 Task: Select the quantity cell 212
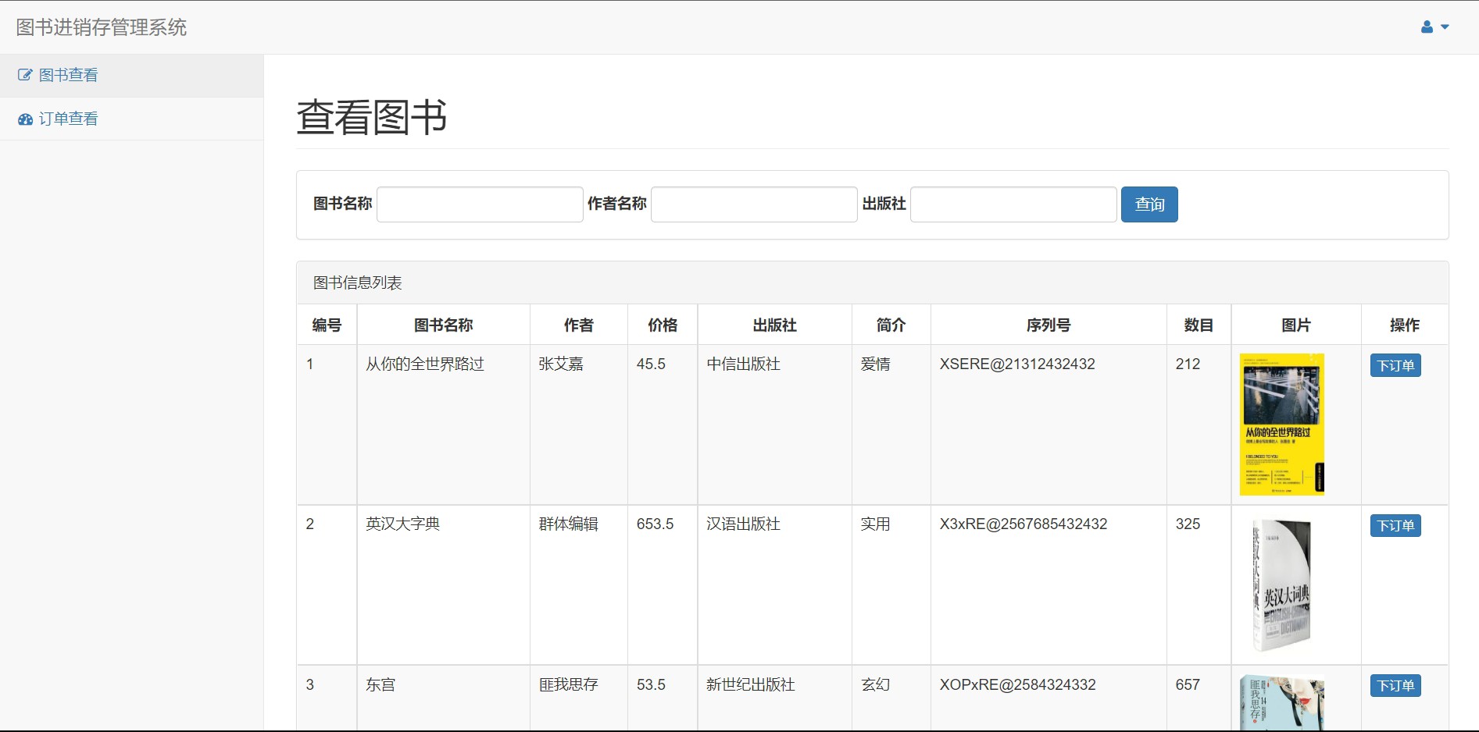(x=1188, y=364)
